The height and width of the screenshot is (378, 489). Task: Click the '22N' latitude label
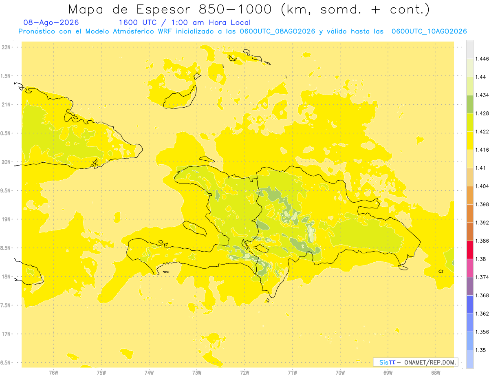[x=7, y=47]
